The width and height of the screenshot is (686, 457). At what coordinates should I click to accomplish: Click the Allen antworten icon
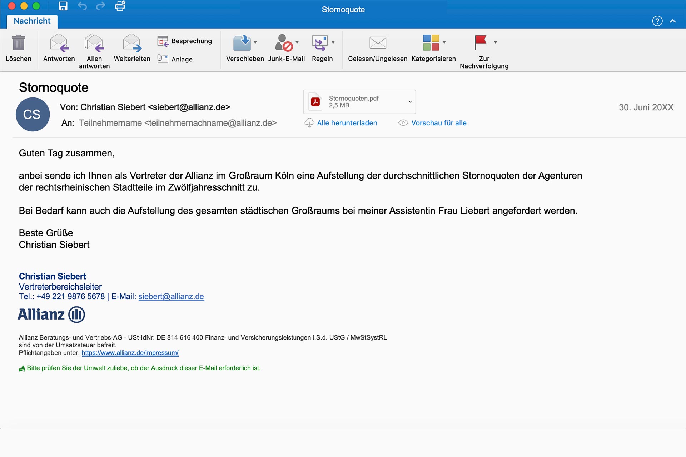pos(94,43)
